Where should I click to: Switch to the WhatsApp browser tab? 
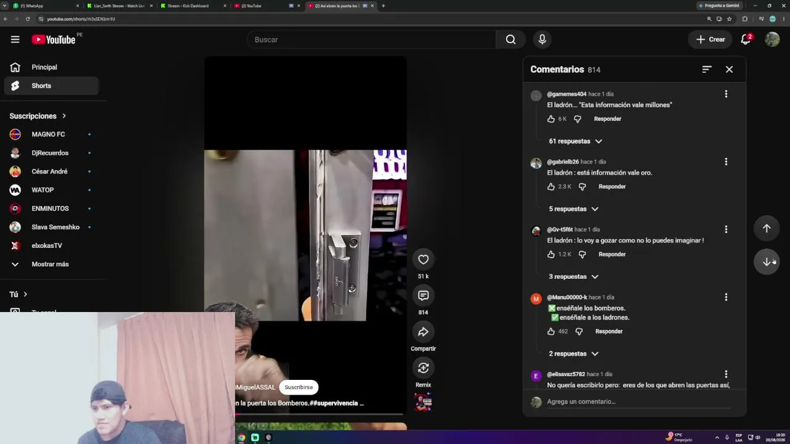[46, 6]
